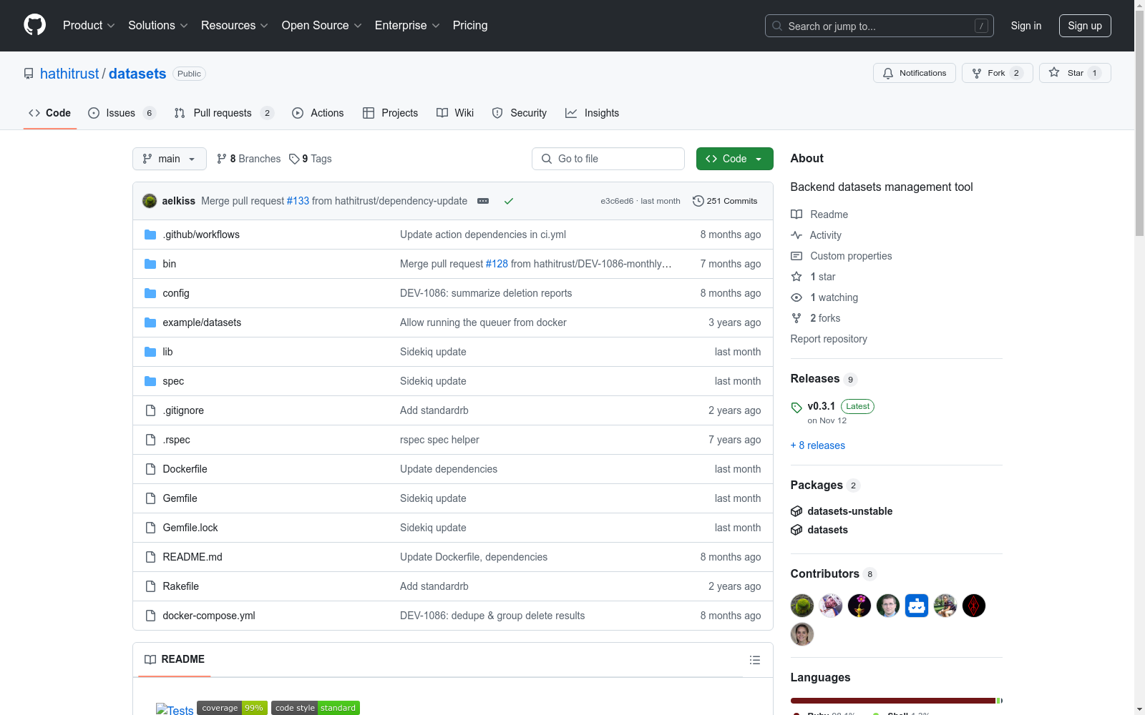
Task: Switch to the Issues tab
Action: pyautogui.click(x=122, y=113)
